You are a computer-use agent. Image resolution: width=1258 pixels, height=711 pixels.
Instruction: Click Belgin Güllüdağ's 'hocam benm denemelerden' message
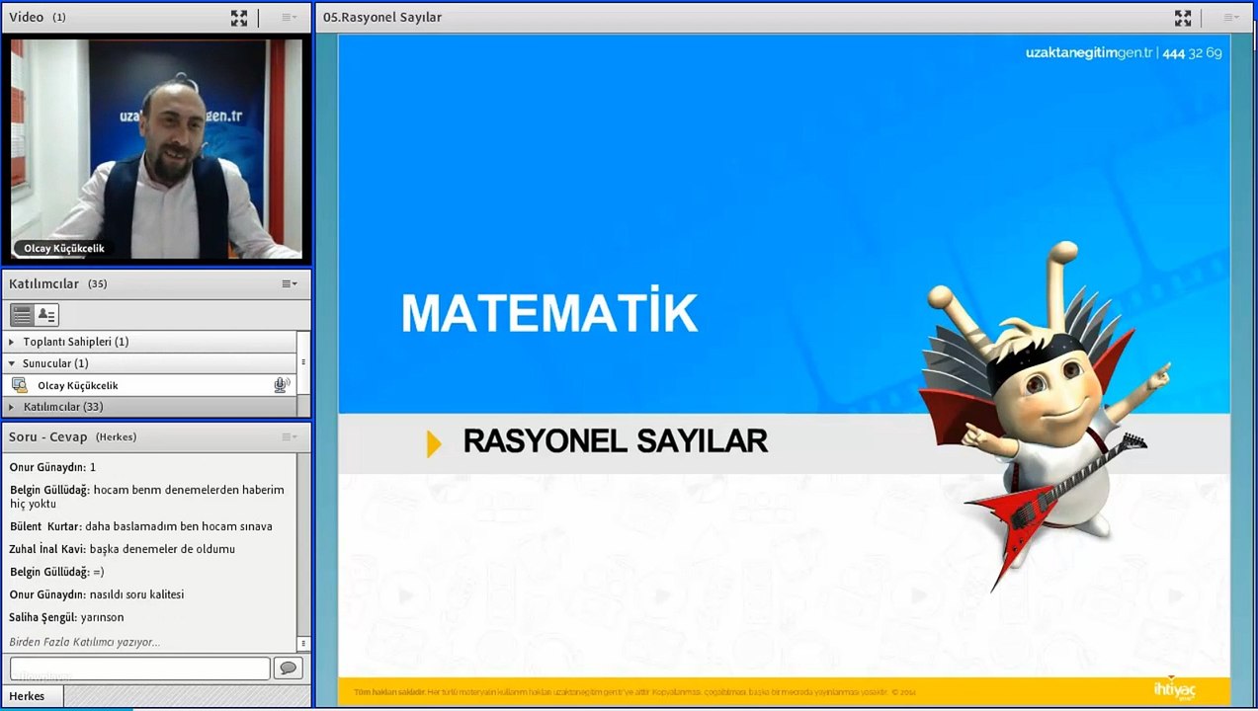[147, 497]
